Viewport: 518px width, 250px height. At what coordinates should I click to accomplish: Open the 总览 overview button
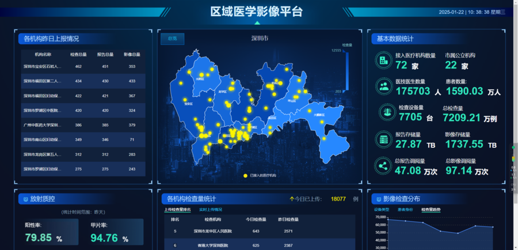(173, 39)
